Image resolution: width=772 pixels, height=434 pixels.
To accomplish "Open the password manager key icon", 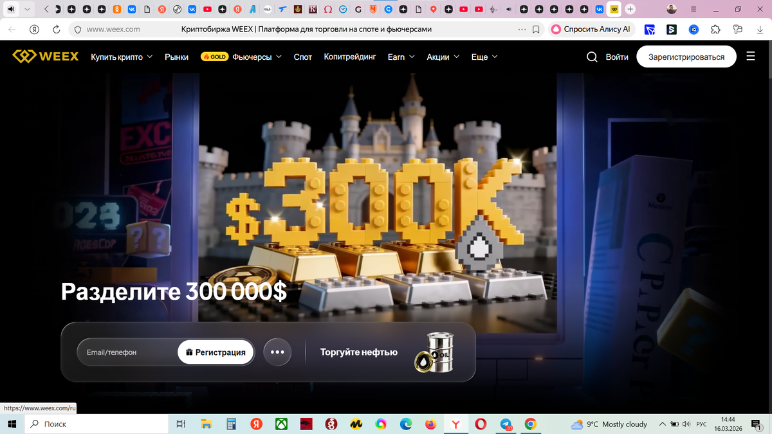I will pyautogui.click(x=738, y=30).
